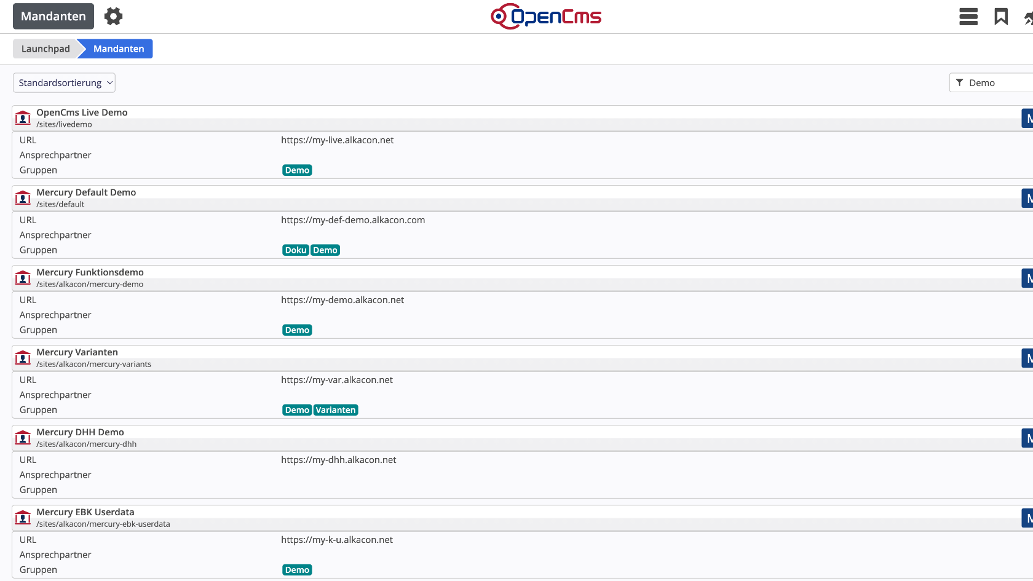Open the settings gear next to Mandanten

click(113, 16)
